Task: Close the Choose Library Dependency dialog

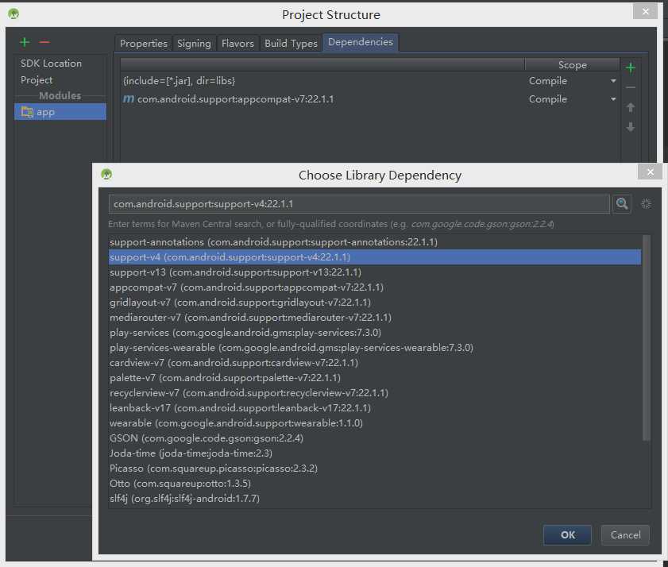Action: [650, 172]
